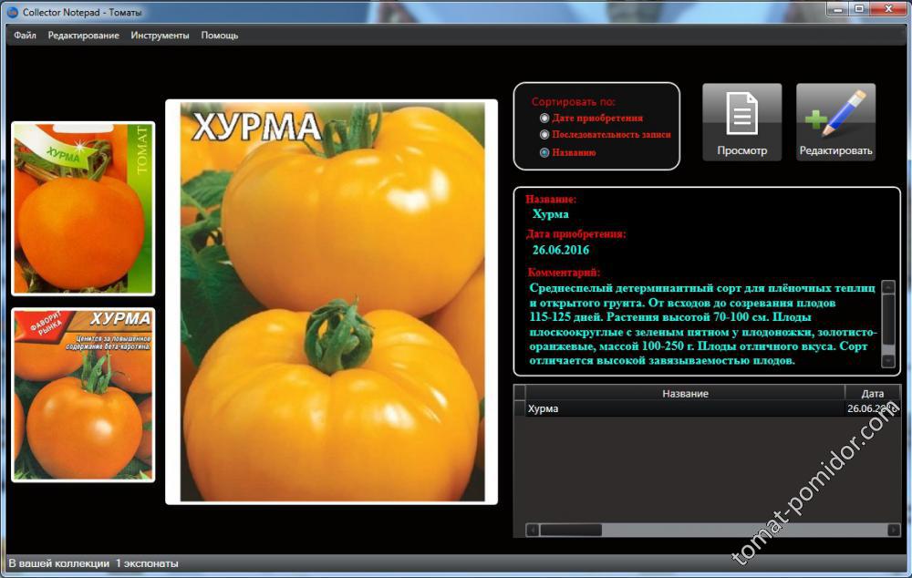Click the Collector Notepad icon in title bar
Image resolution: width=912 pixels, height=578 pixels.
(x=12, y=11)
